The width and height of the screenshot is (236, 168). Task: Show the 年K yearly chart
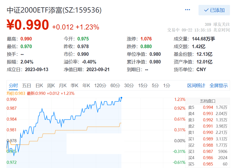pyautogui.click(x=86, y=85)
